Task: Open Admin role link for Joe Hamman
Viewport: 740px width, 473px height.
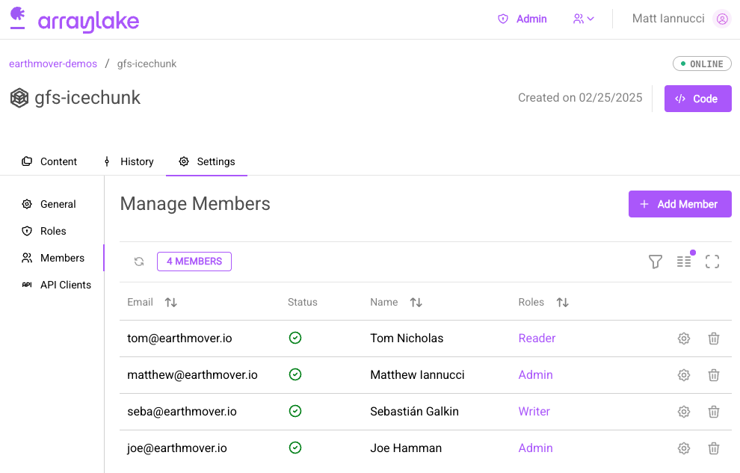Action: (x=535, y=448)
